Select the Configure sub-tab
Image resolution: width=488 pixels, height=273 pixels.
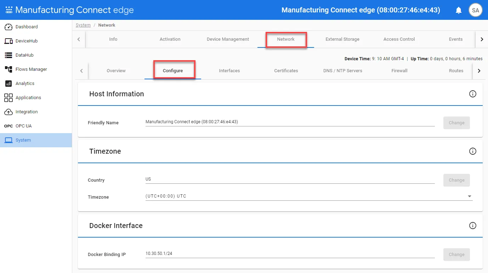(173, 71)
